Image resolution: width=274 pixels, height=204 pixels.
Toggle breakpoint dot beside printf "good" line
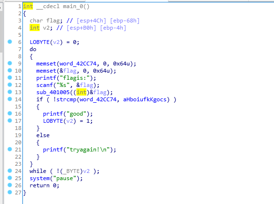[10, 113]
